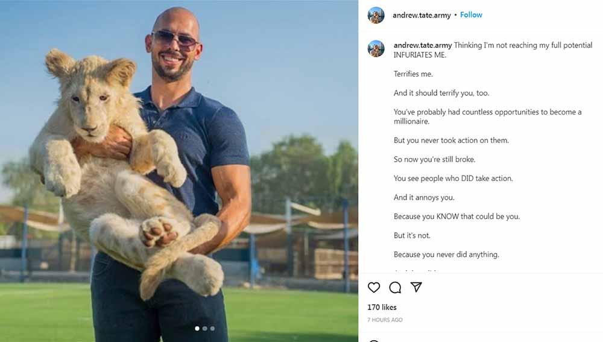Like the post with the heart icon
Viewport: 603px width, 342px height.
(x=373, y=287)
